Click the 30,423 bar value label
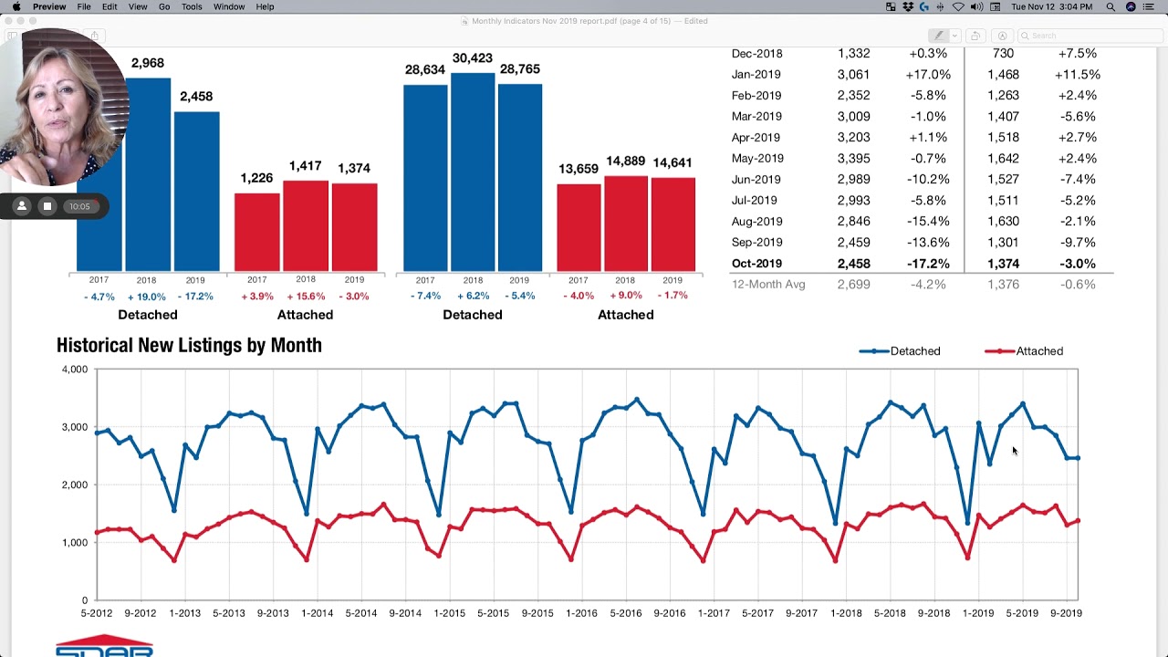Screen dimensions: 1168x657 point(472,58)
